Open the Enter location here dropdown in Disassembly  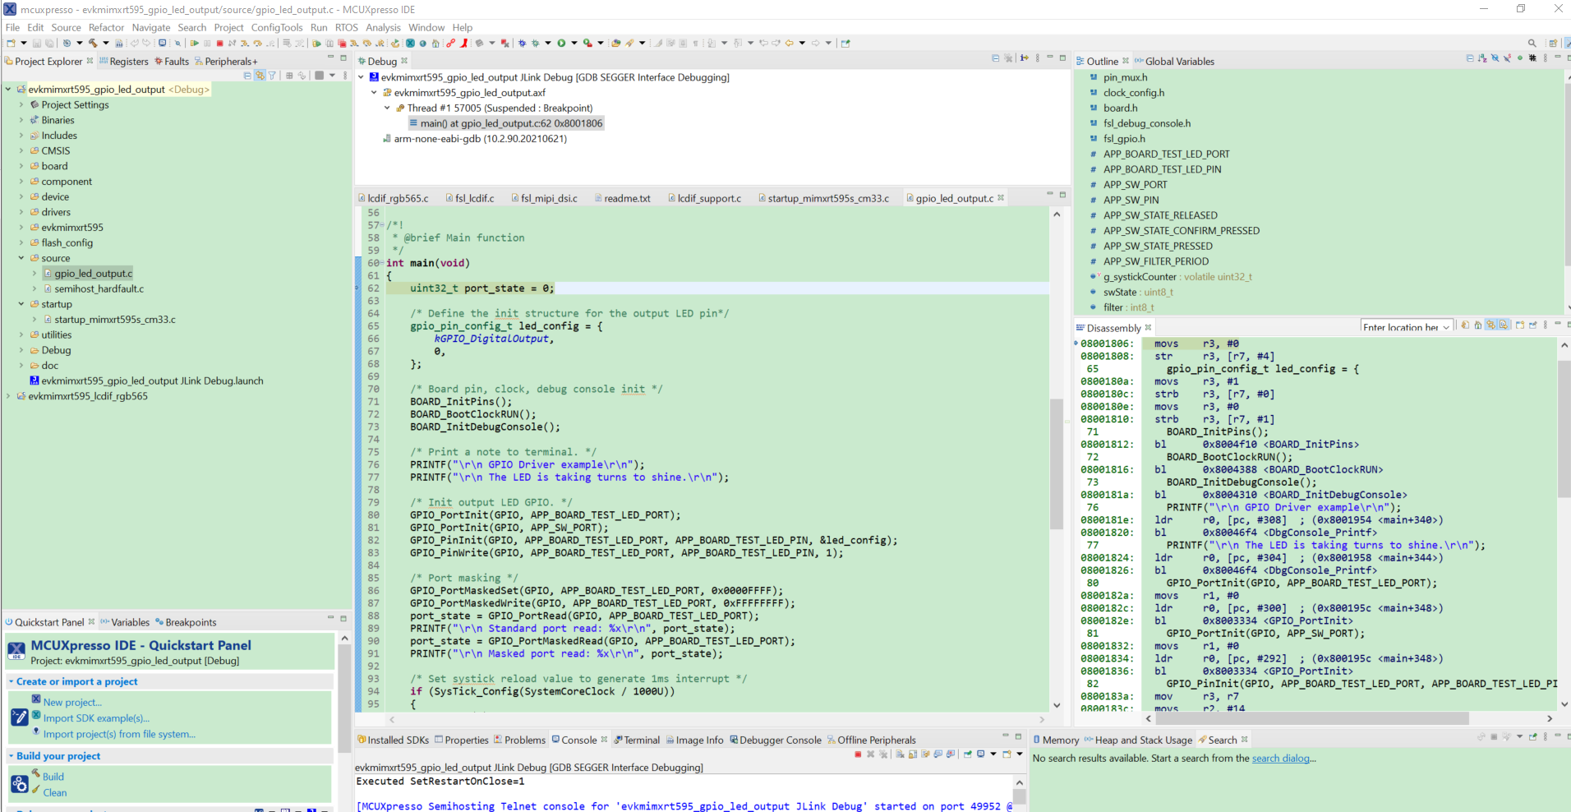1444,327
